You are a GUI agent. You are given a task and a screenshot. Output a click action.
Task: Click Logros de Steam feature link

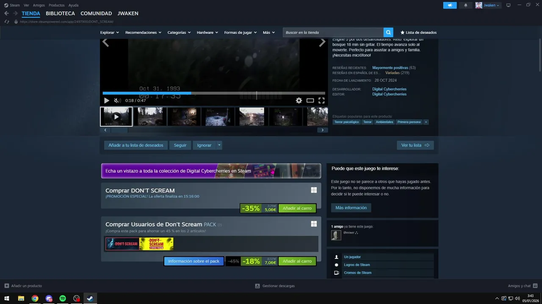357,265
